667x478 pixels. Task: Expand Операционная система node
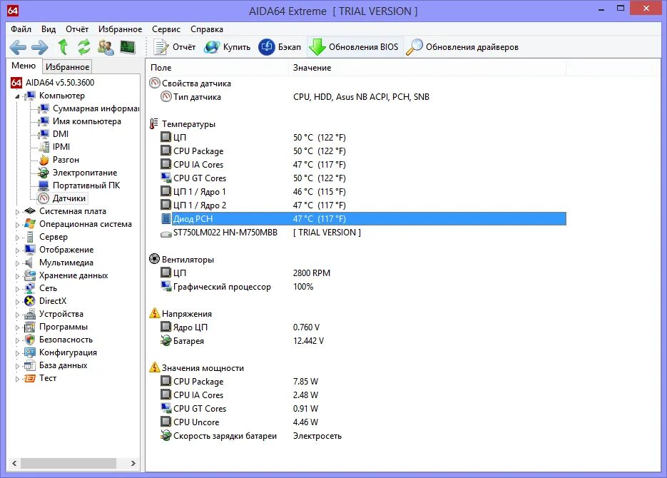(x=17, y=224)
